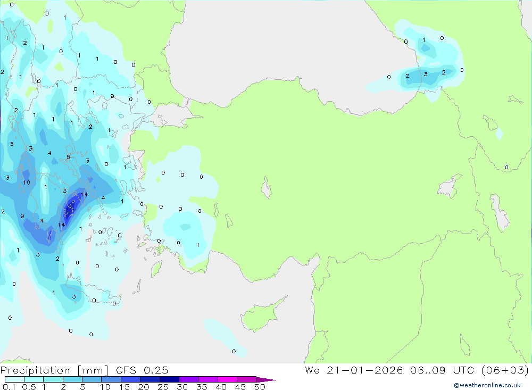Click the "10" precipitation value on the map
The height and width of the screenshot is (390, 532).
point(27,182)
